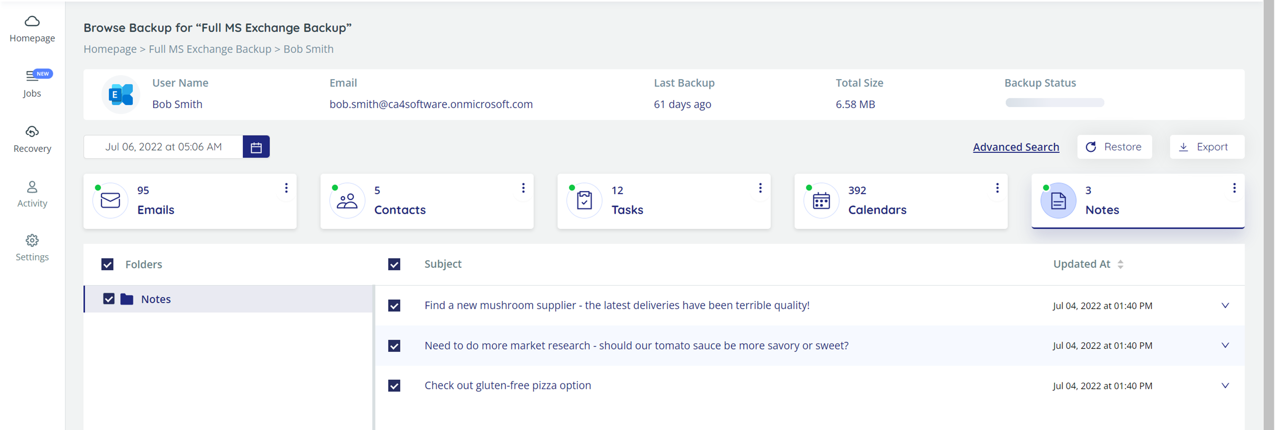This screenshot has width=1275, height=430.
Task: Open the Settings gear icon
Action: pos(32,241)
